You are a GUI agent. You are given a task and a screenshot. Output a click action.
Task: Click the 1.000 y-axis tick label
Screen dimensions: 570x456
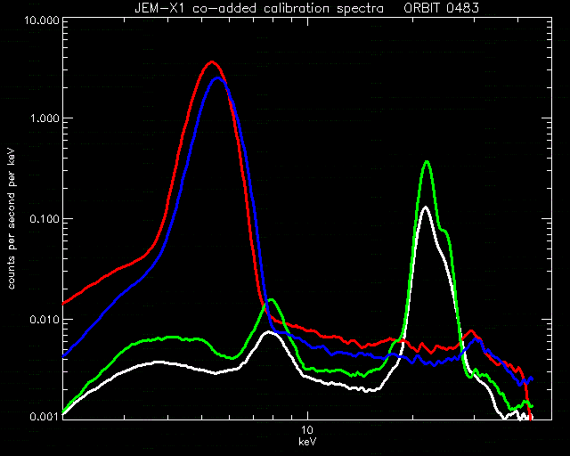click(x=44, y=118)
